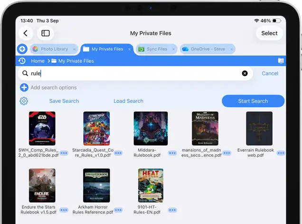Go back with the back arrow

point(26,33)
